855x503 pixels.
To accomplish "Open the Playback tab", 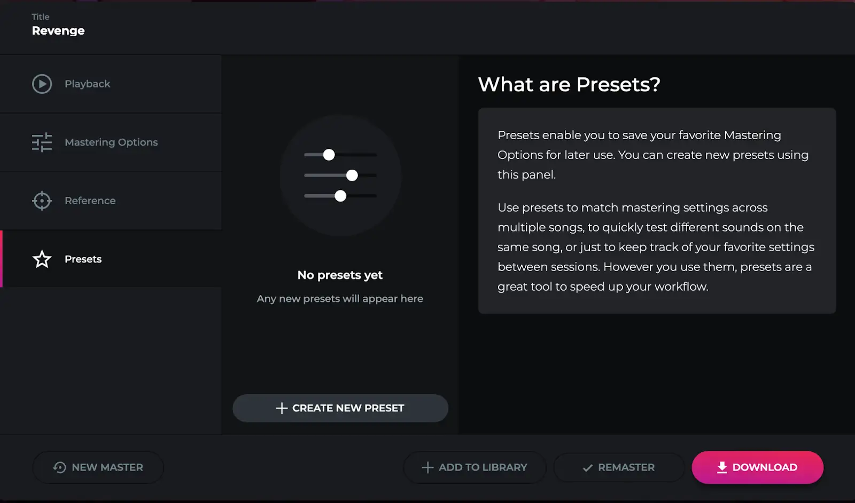I will (88, 84).
